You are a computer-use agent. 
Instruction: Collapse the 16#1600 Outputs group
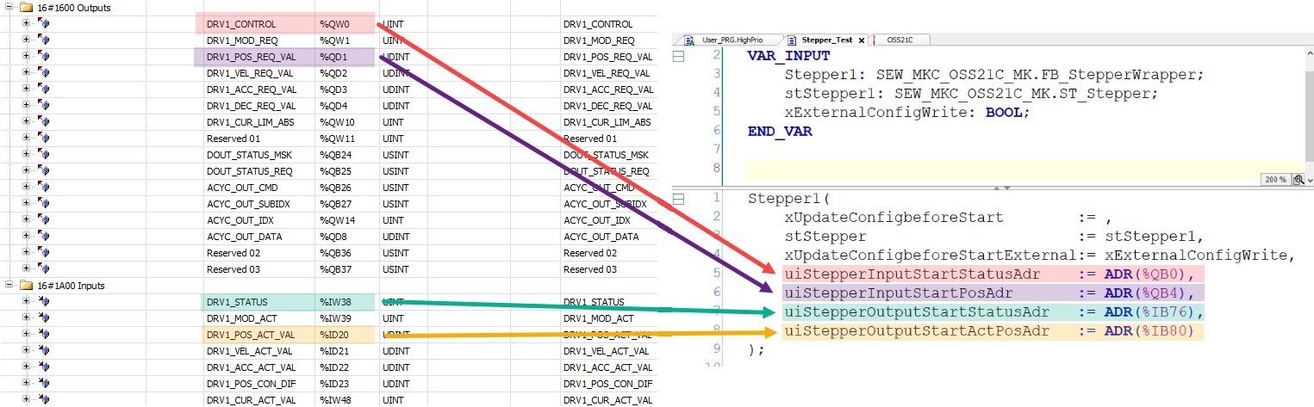9,8
